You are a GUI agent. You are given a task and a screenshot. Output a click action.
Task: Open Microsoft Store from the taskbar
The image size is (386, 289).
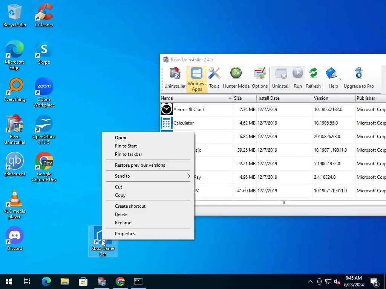pos(83,281)
